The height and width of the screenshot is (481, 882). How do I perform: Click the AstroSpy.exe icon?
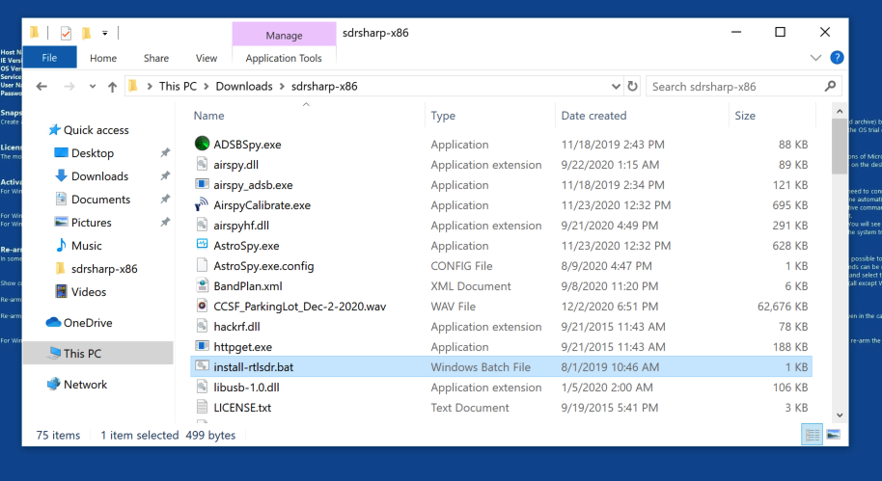coord(202,245)
